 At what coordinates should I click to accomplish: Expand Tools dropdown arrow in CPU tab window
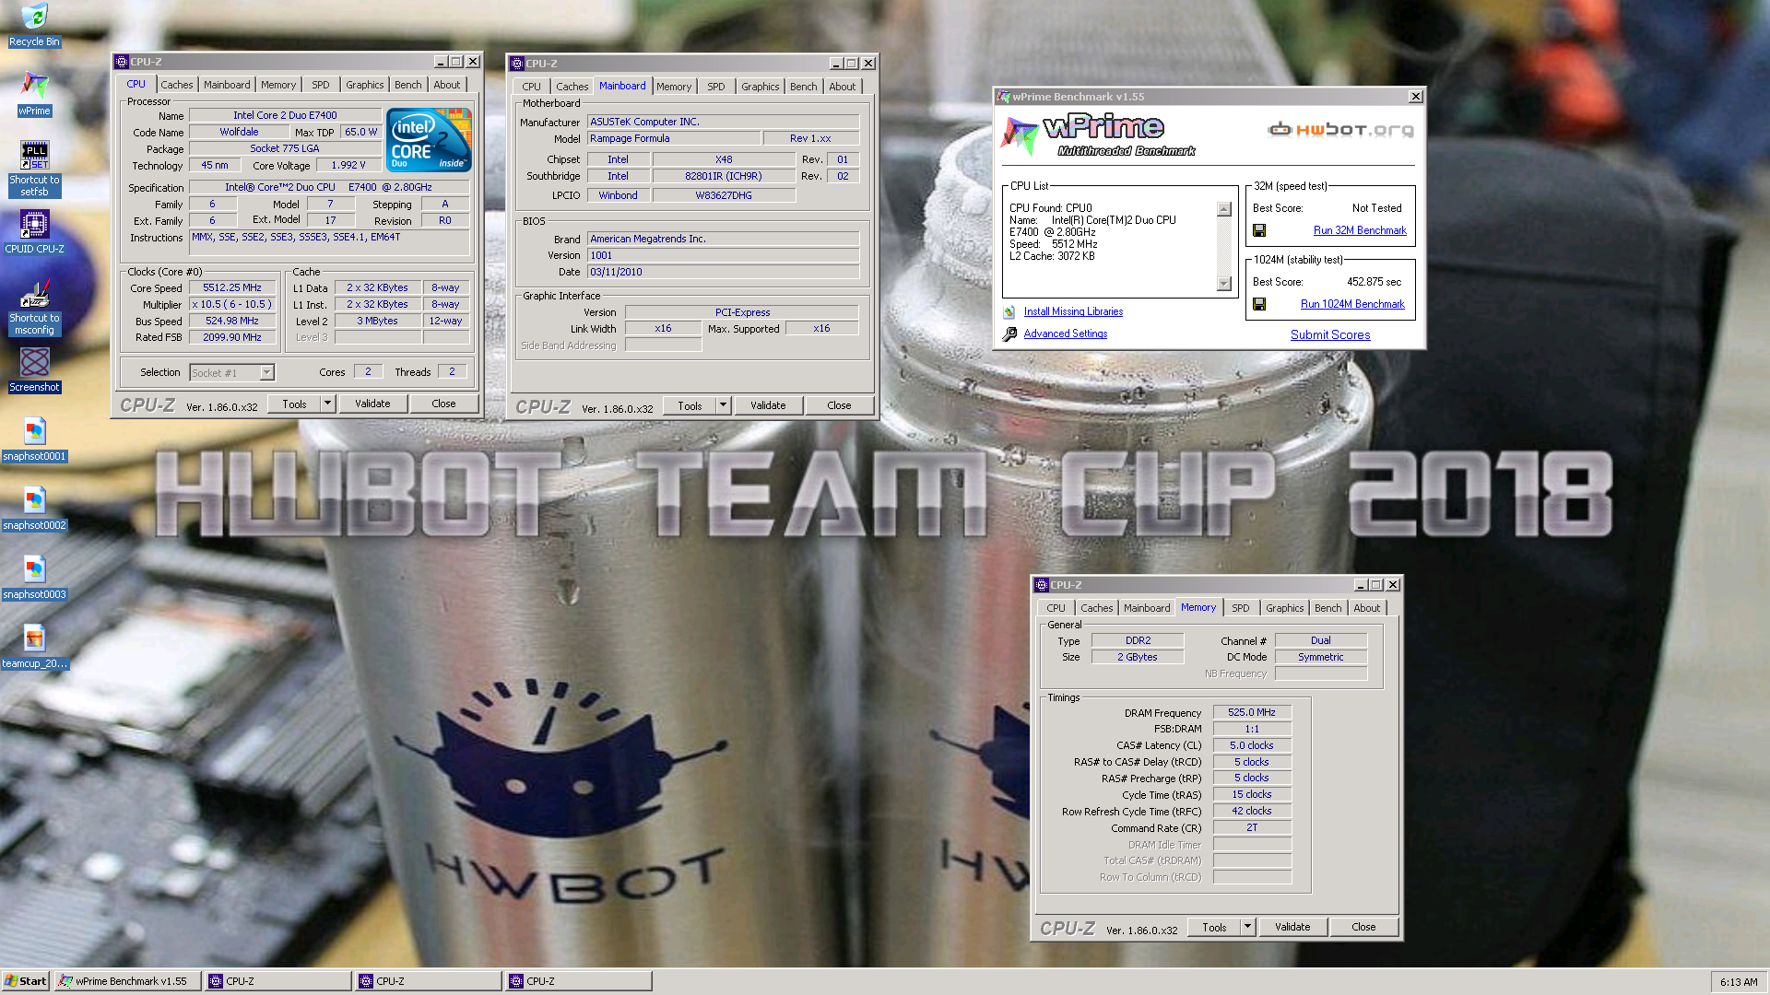[327, 404]
